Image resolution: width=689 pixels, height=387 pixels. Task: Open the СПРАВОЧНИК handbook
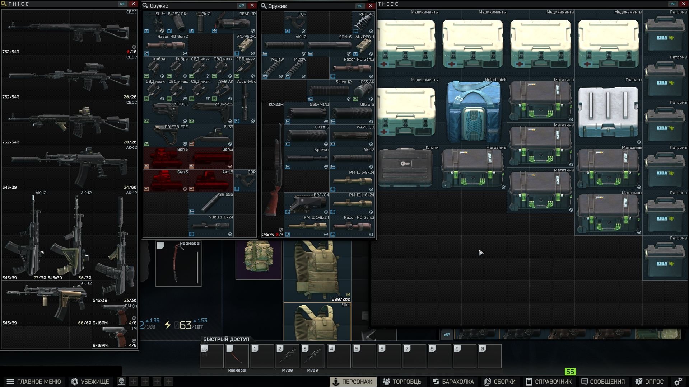[x=549, y=382]
